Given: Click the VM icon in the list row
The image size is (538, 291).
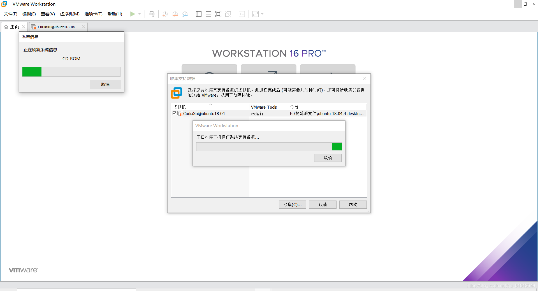Looking at the screenshot, I should click(x=180, y=114).
